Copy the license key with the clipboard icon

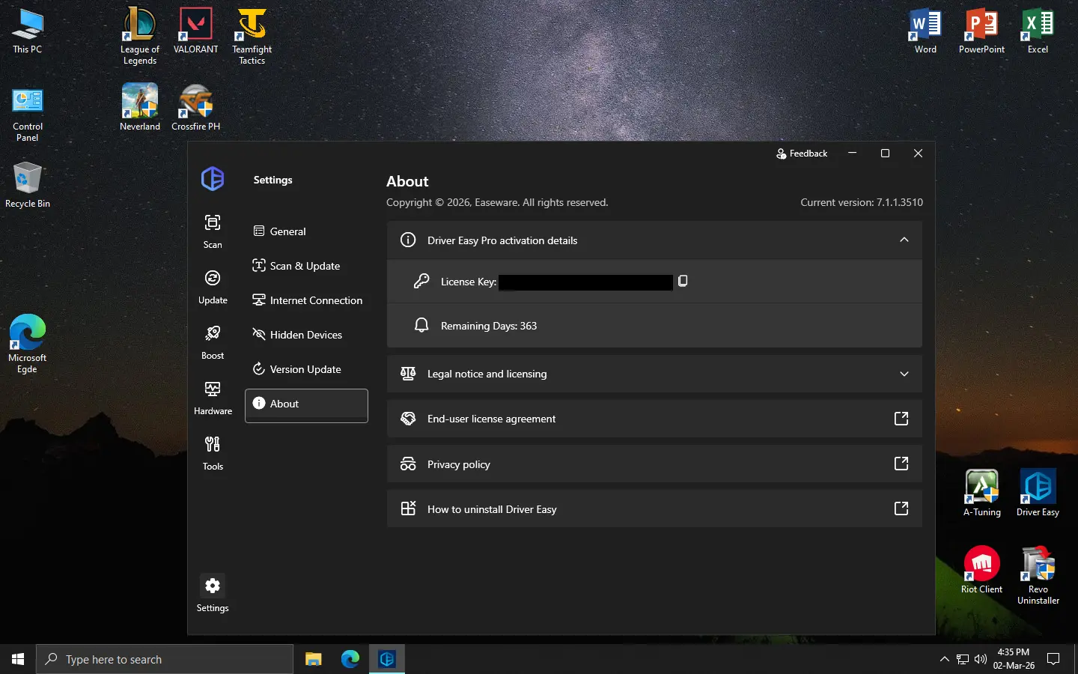[683, 281]
